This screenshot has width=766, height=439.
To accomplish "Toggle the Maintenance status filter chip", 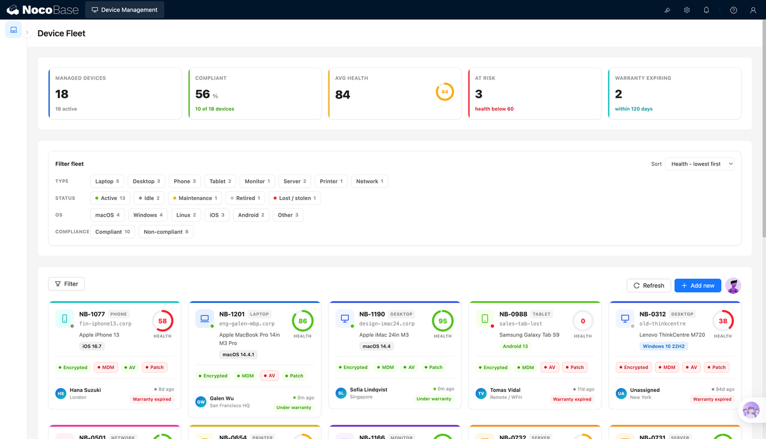I will click(x=194, y=198).
